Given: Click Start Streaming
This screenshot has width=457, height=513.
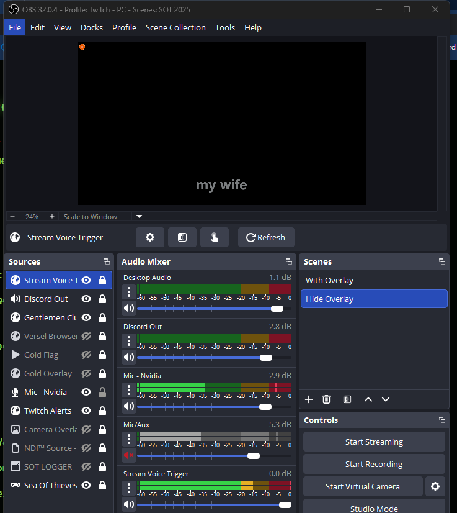Looking at the screenshot, I should tap(374, 442).
